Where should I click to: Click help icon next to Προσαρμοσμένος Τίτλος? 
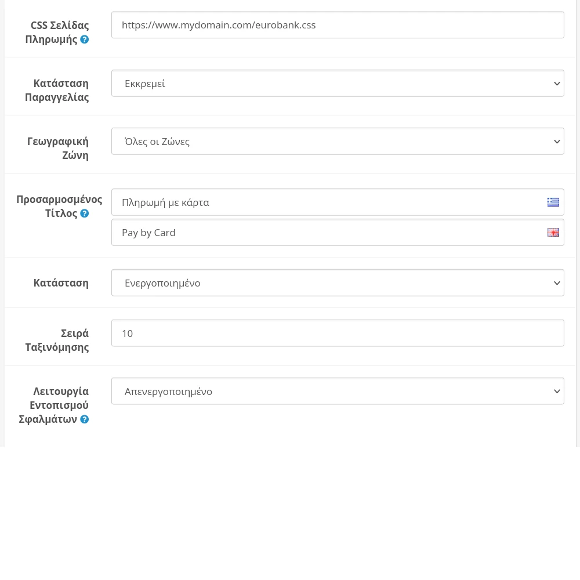[x=85, y=213]
